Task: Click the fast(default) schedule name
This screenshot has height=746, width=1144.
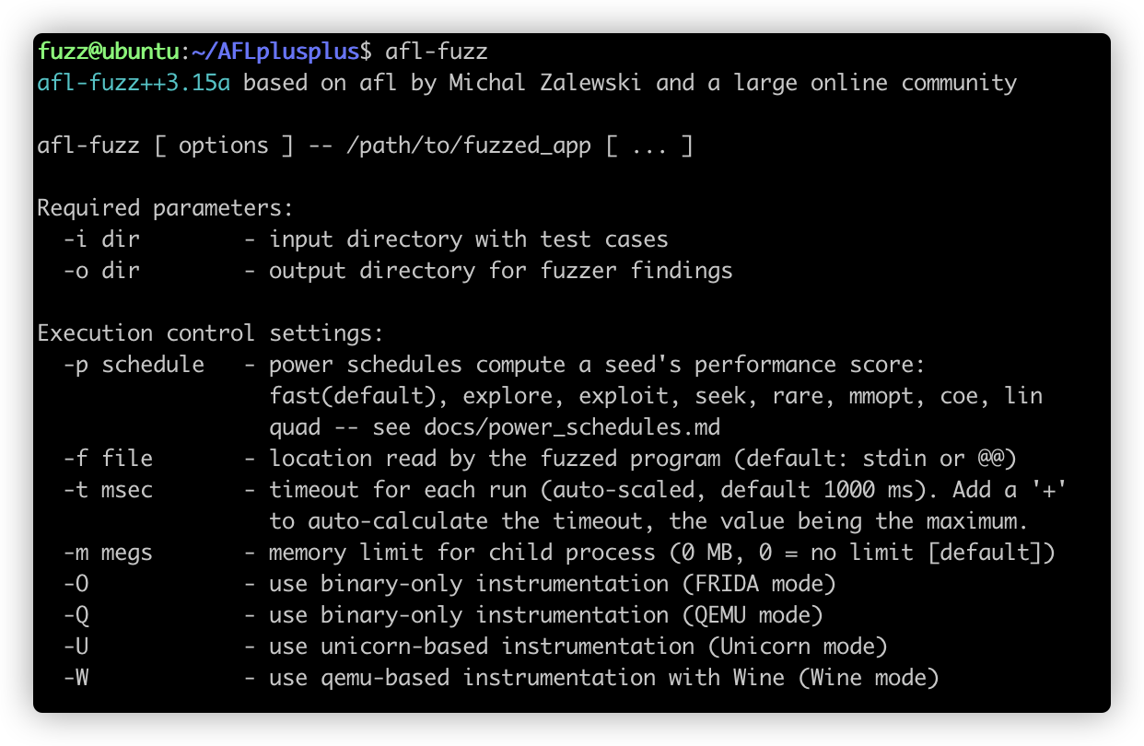Action: pyautogui.click(x=359, y=396)
